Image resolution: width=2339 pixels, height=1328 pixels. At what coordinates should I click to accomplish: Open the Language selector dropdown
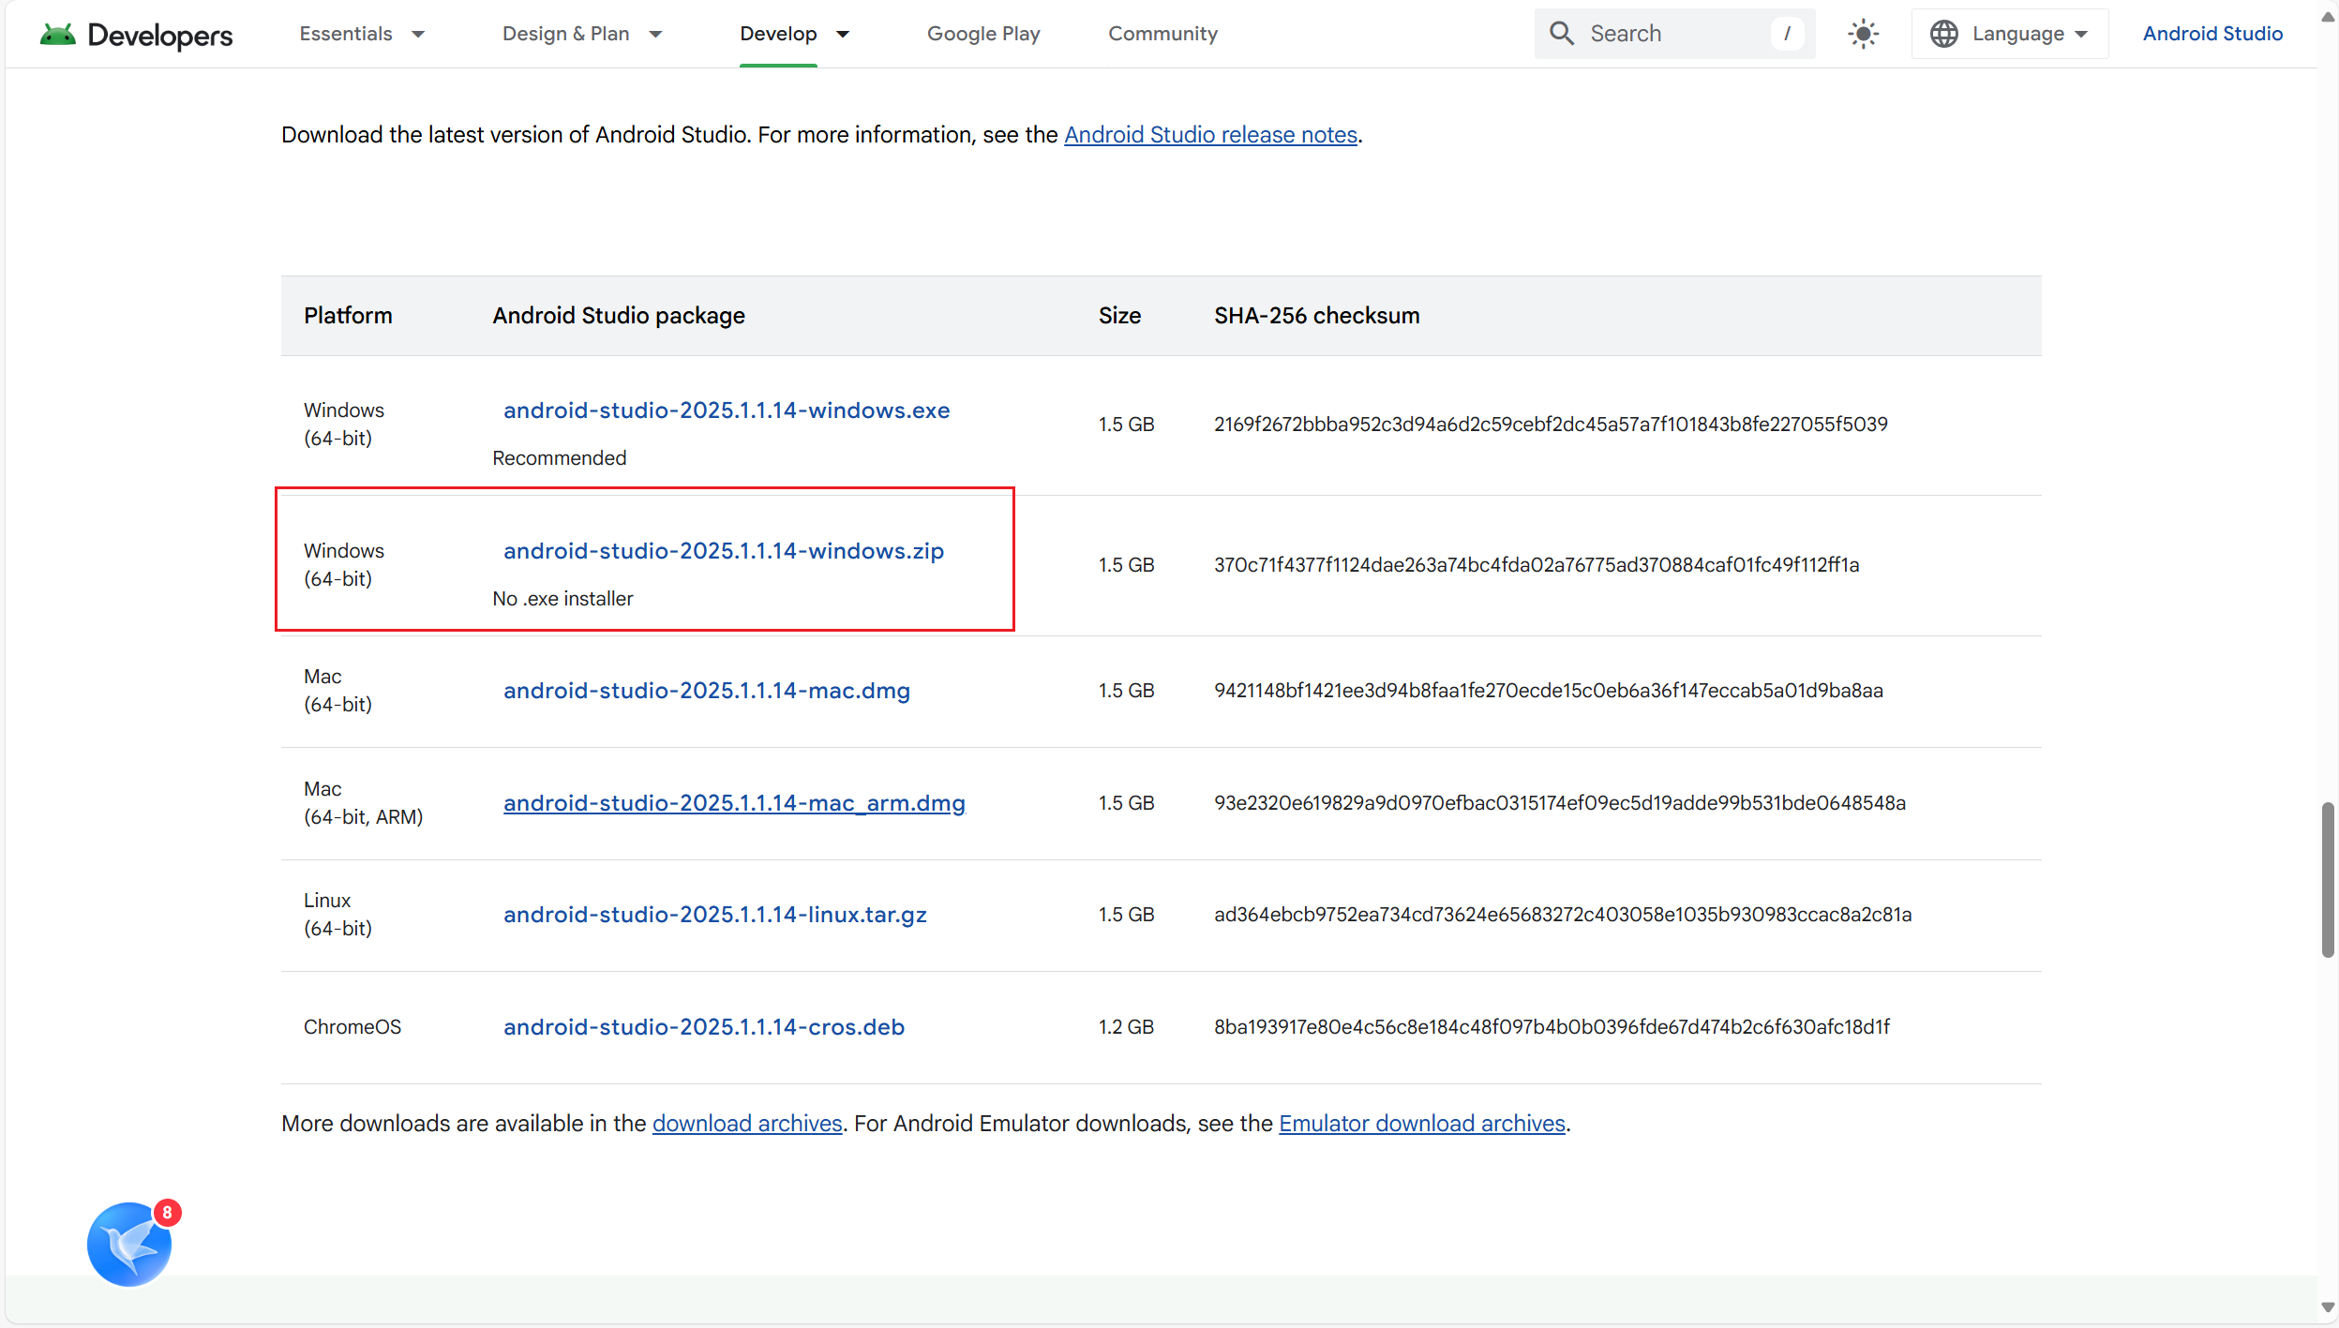coord(2010,34)
